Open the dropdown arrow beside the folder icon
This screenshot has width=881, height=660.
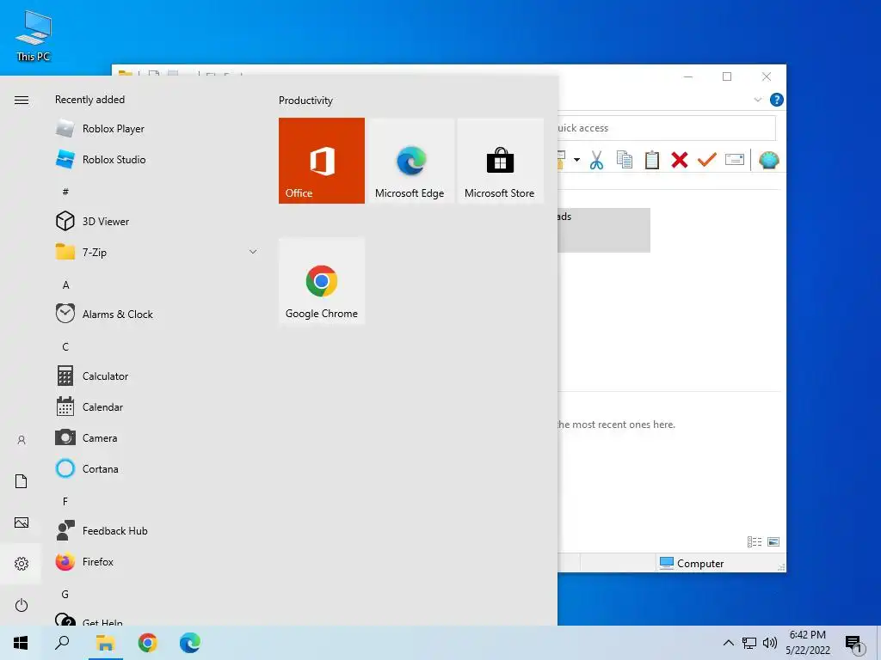point(576,160)
